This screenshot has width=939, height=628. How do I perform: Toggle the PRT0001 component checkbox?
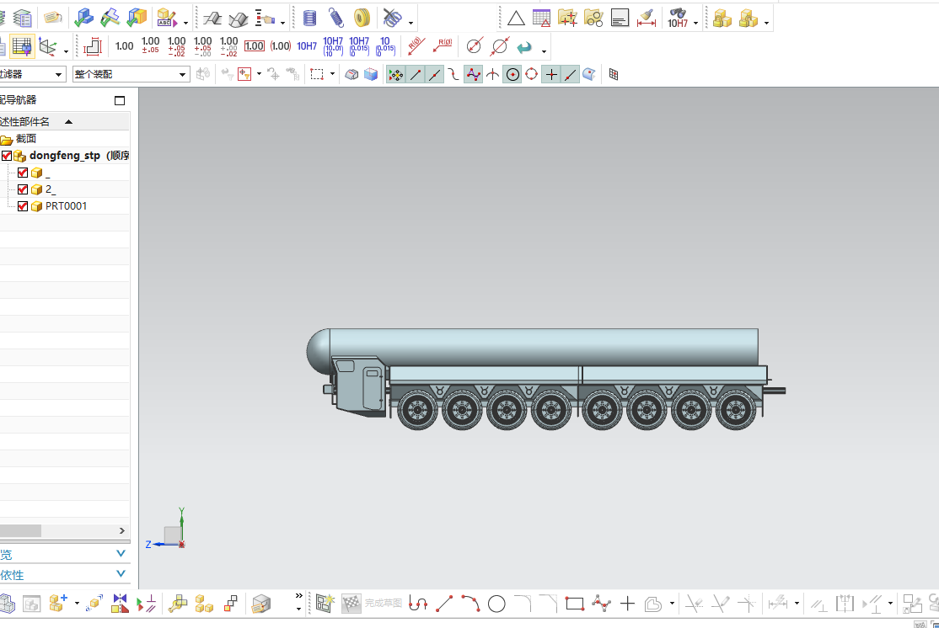23,206
